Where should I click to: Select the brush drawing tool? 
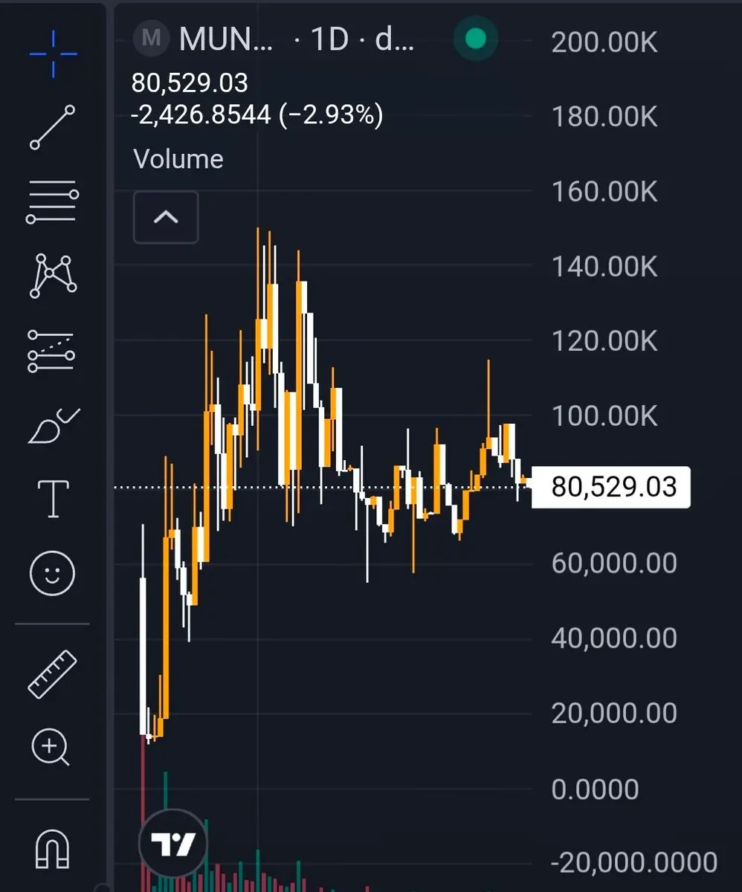(53, 426)
